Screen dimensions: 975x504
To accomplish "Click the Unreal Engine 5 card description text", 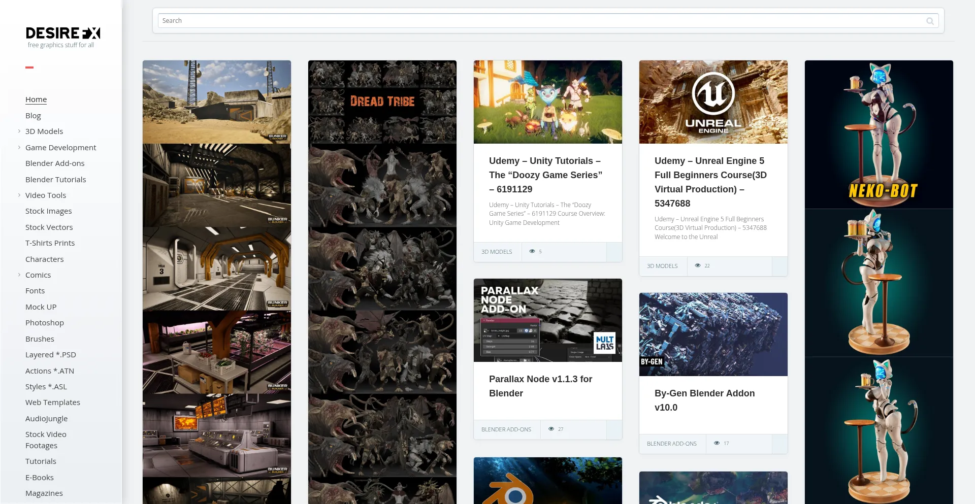I will [710, 228].
